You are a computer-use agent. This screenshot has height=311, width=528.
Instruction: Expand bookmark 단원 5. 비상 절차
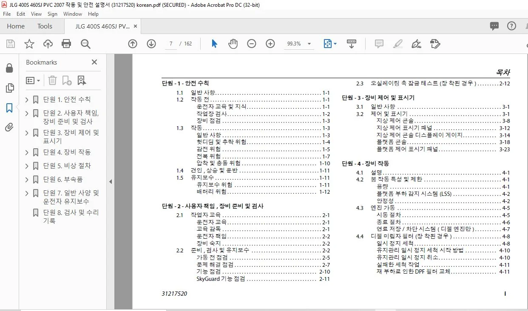pyautogui.click(x=27, y=166)
